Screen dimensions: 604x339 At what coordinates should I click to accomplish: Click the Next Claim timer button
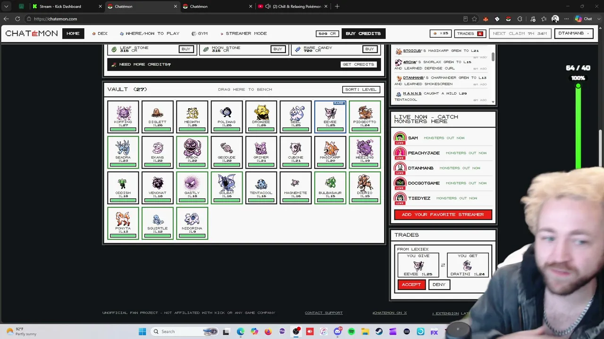pos(520,33)
